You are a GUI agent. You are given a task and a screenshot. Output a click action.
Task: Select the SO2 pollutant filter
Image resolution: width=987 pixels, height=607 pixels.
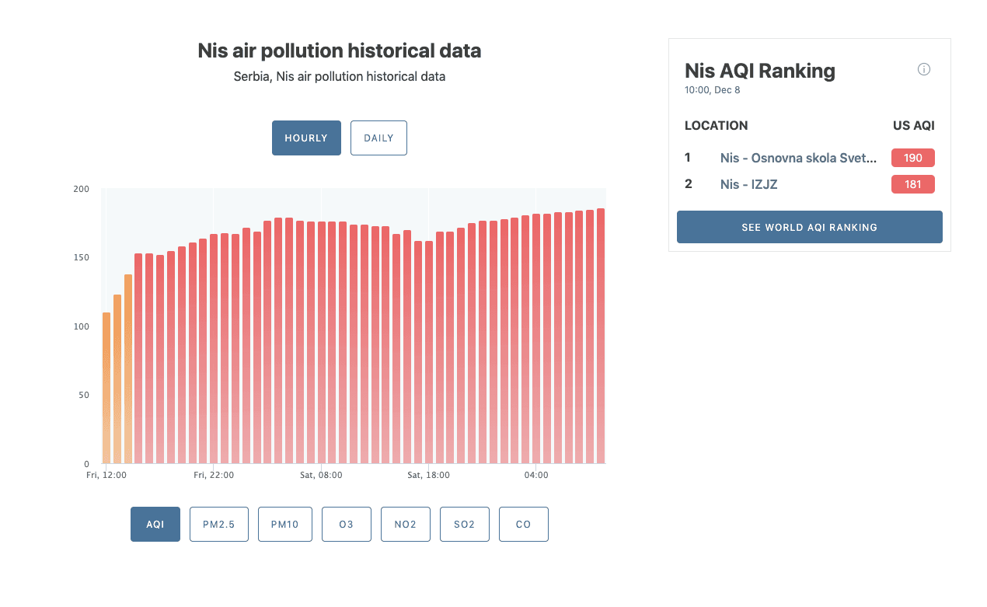[464, 524]
